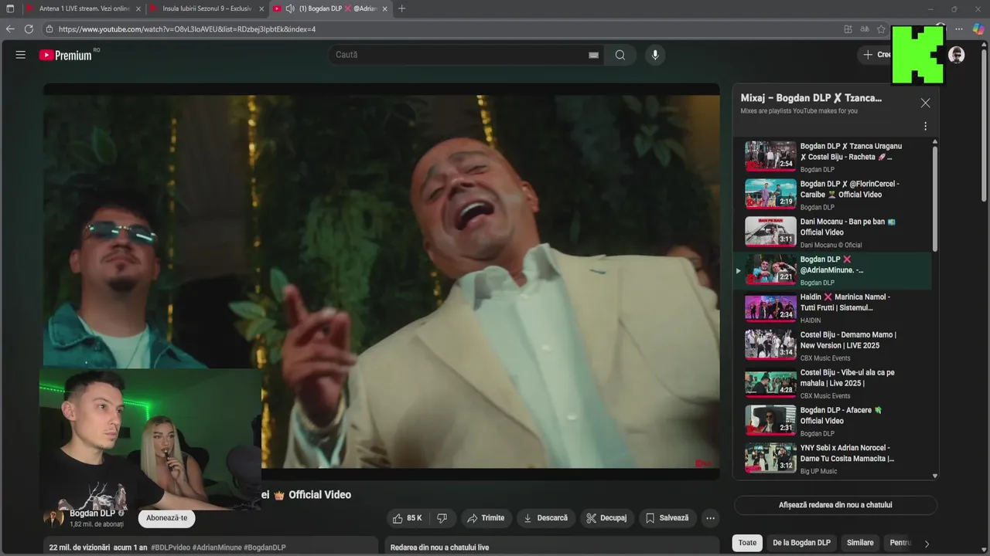Mute the playing tab via speaker icon
Image resolution: width=990 pixels, height=556 pixels.
point(290,8)
